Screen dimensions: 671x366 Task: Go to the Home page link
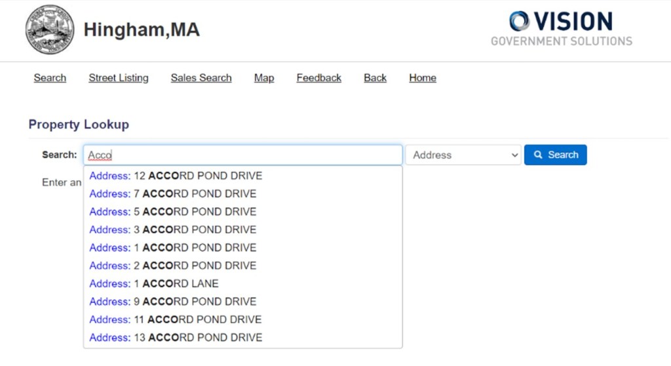423,77
